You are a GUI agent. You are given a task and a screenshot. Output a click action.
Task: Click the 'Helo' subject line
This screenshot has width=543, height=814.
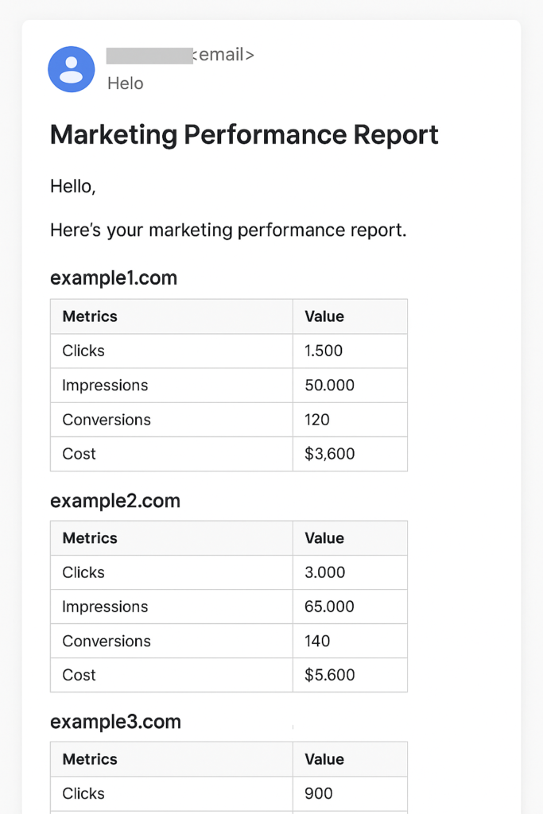coord(125,83)
